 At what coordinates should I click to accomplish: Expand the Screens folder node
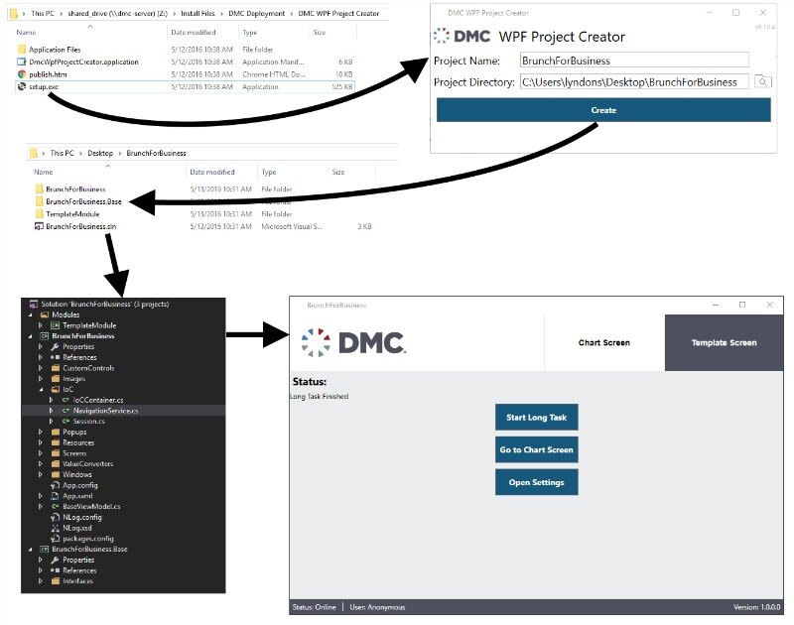tap(41, 453)
